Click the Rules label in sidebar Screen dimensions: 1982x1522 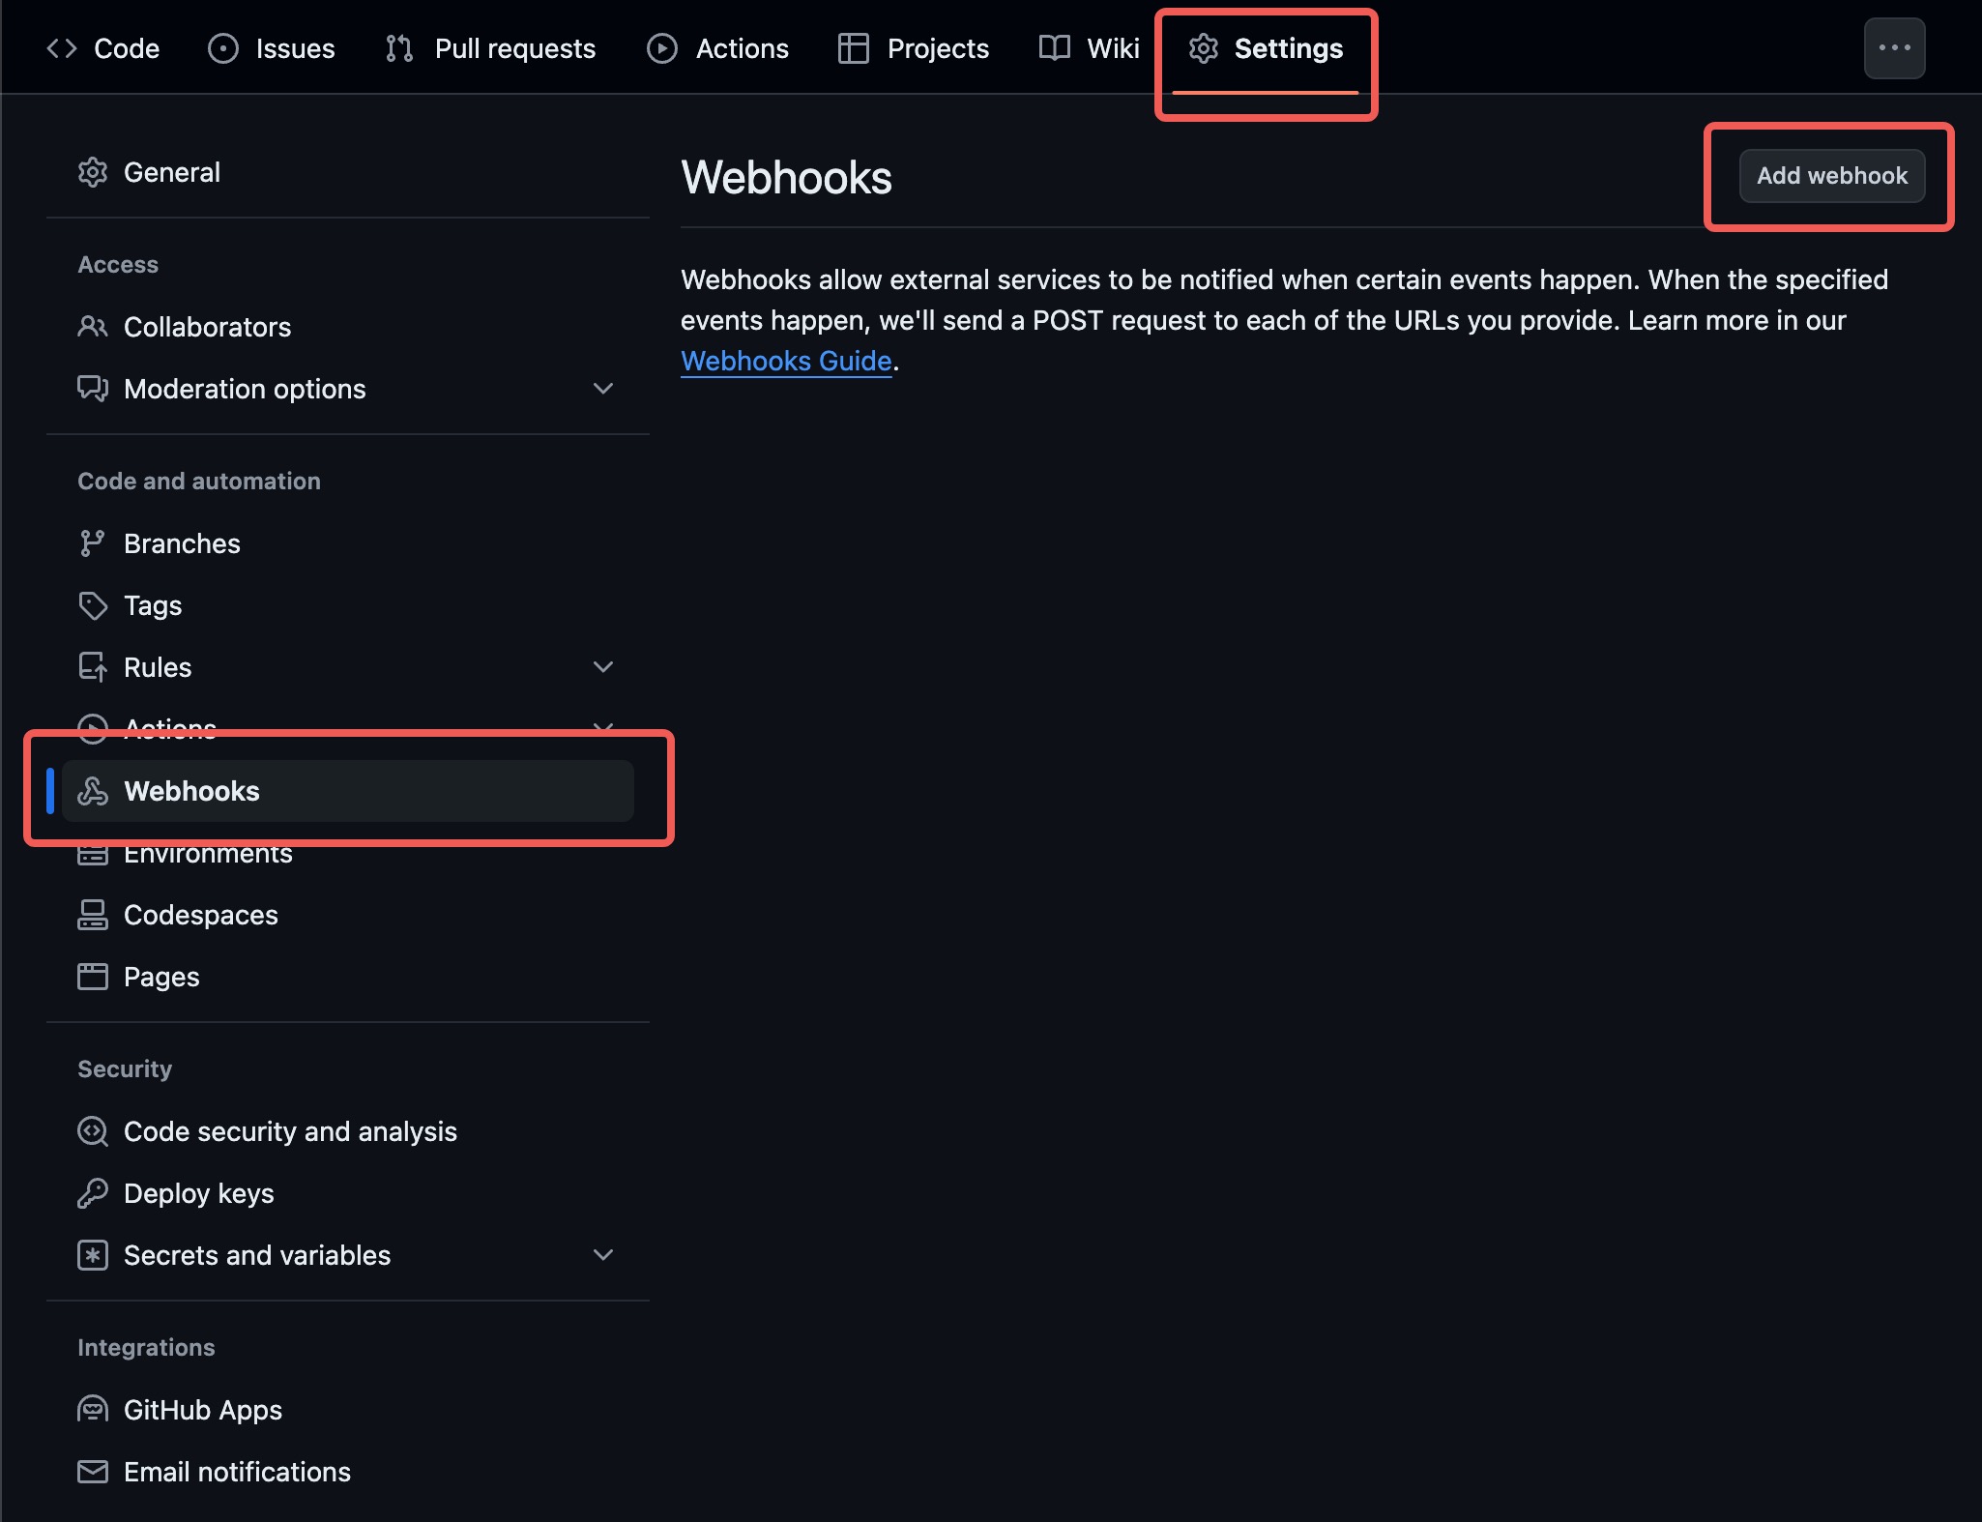point(158,667)
